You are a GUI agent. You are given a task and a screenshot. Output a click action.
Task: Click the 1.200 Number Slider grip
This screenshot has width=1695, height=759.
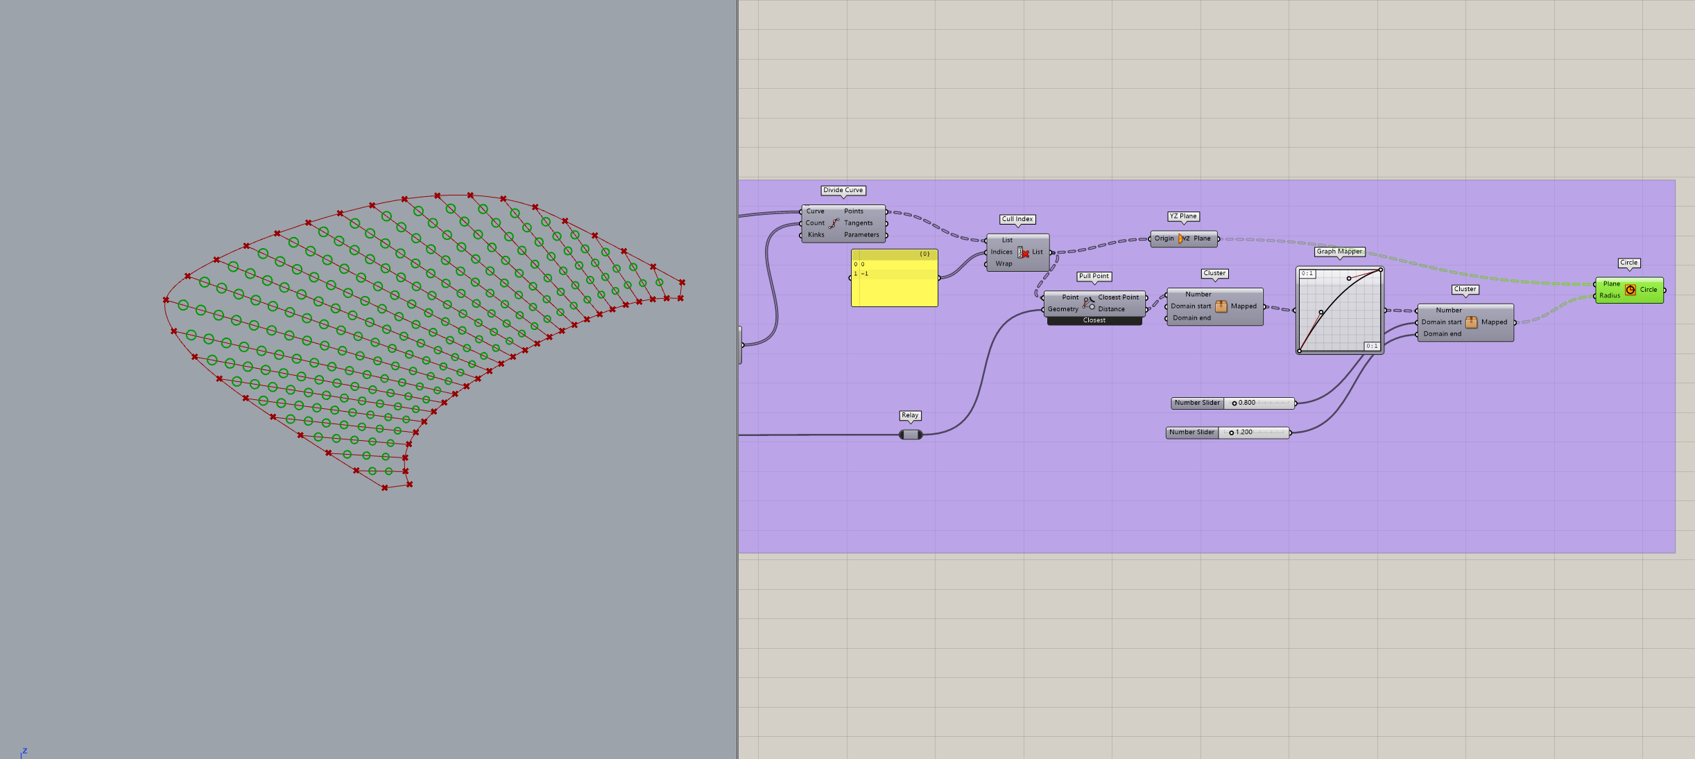point(1232,433)
